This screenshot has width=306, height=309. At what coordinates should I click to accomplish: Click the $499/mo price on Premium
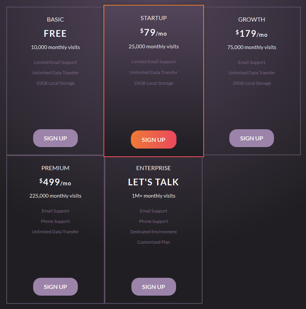click(x=55, y=182)
